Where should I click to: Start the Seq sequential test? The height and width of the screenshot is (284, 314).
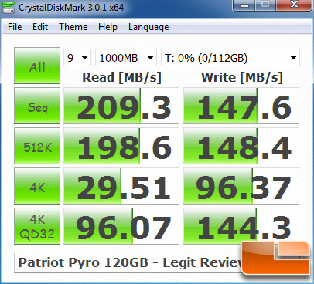(37, 106)
